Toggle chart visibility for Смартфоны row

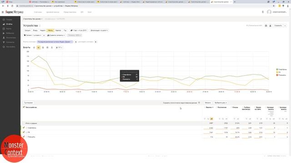(24, 128)
